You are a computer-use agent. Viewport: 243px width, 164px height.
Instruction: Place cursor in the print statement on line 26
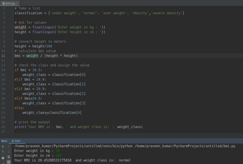point(79,127)
